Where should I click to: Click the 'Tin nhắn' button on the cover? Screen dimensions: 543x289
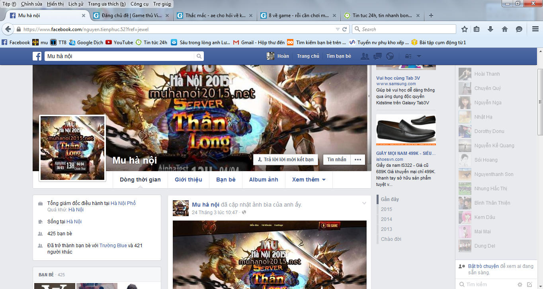click(336, 160)
